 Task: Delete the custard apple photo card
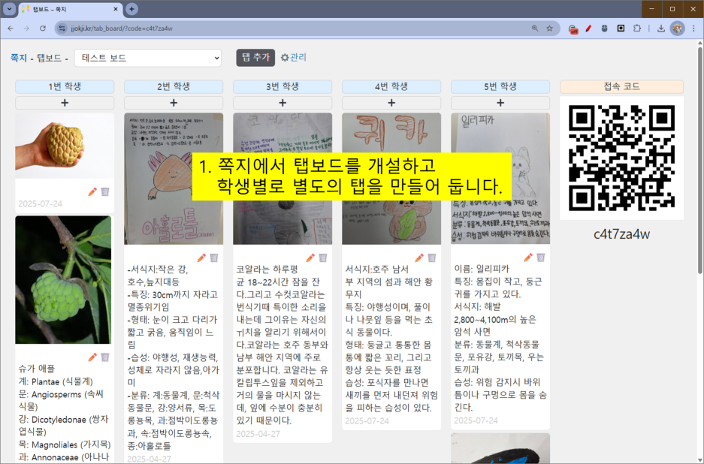click(x=105, y=191)
